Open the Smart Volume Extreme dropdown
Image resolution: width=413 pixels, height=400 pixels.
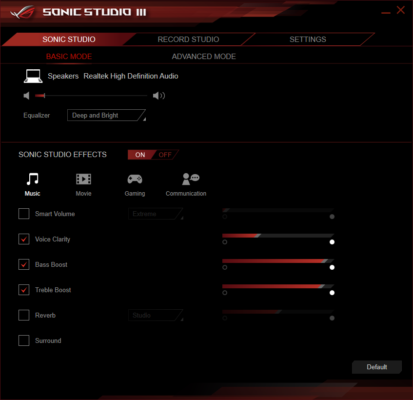click(x=156, y=214)
